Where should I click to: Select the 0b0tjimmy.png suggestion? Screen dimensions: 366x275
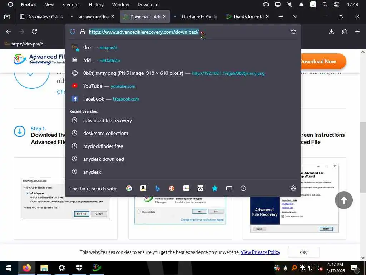[x=183, y=73]
